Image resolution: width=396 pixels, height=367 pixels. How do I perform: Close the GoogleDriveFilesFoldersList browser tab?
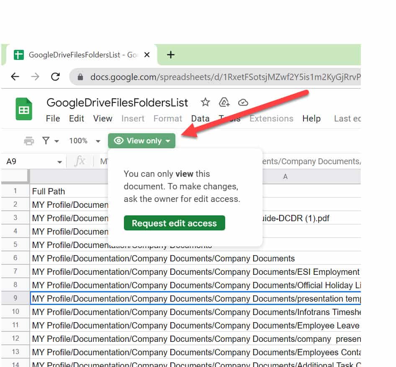pos(147,54)
